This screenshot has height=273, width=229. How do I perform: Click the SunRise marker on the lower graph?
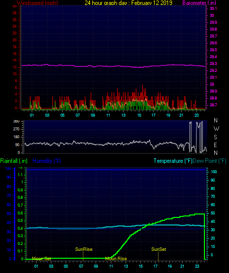point(84,249)
